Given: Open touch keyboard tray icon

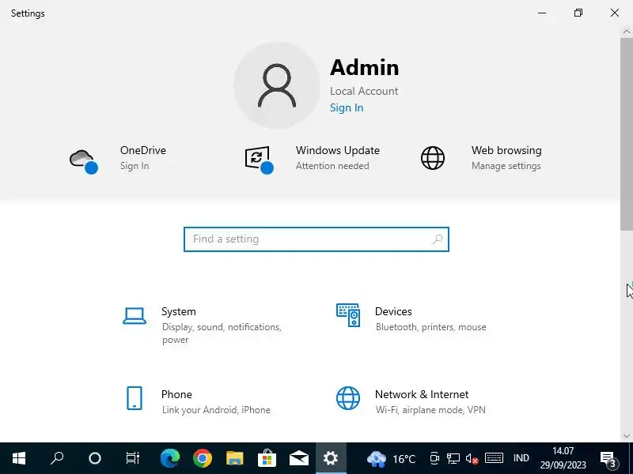Looking at the screenshot, I should 494,458.
